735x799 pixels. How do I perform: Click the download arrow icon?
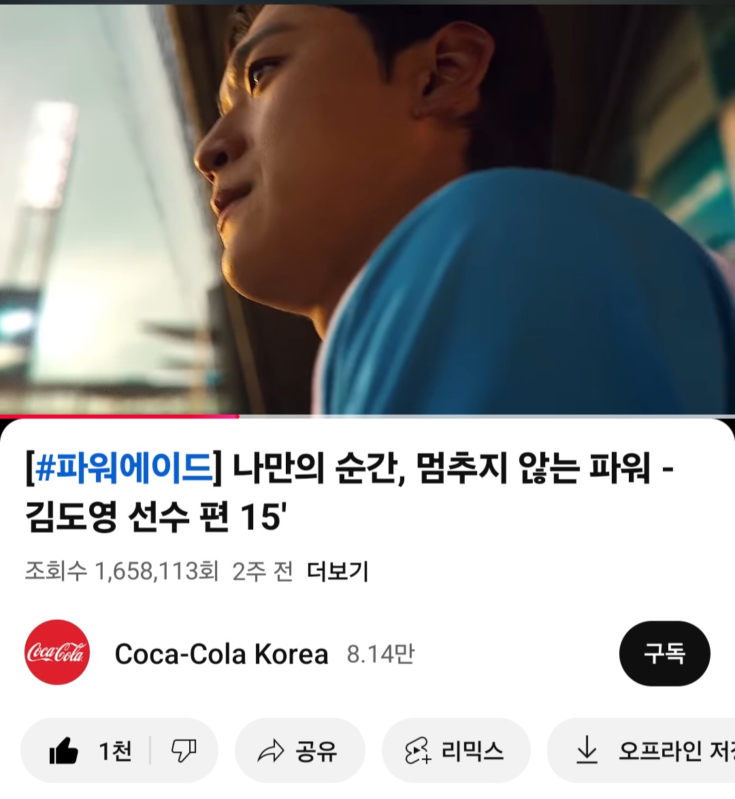[587, 750]
